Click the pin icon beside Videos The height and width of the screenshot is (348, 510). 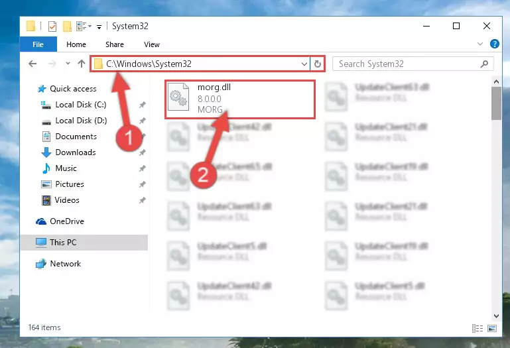click(x=142, y=200)
